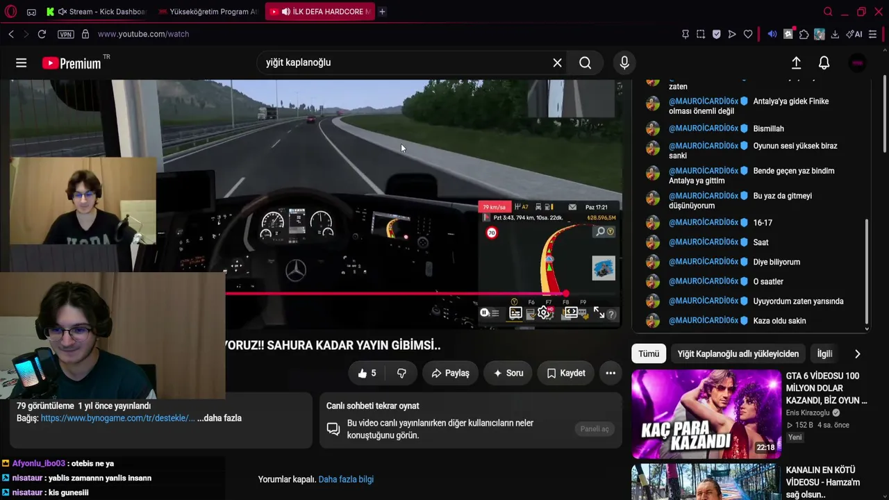Screen dimensions: 889x500
Task: Open Daha fazla bilgi about comments
Action: [346, 479]
